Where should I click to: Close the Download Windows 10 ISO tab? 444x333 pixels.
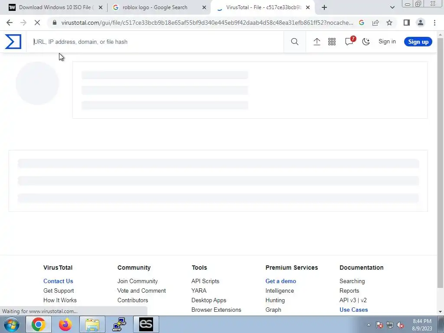pos(100,7)
